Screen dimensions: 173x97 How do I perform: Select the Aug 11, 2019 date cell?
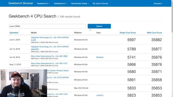point(15,64)
